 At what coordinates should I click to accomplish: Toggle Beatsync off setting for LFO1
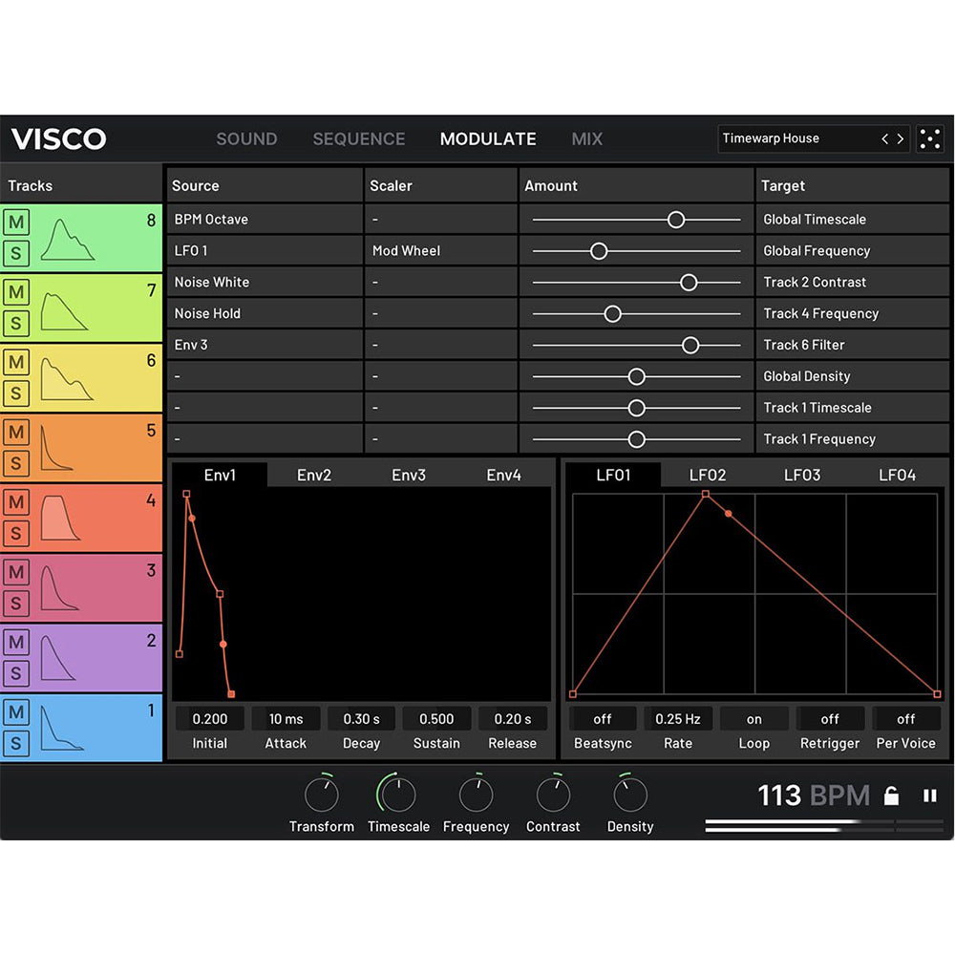pos(603,718)
